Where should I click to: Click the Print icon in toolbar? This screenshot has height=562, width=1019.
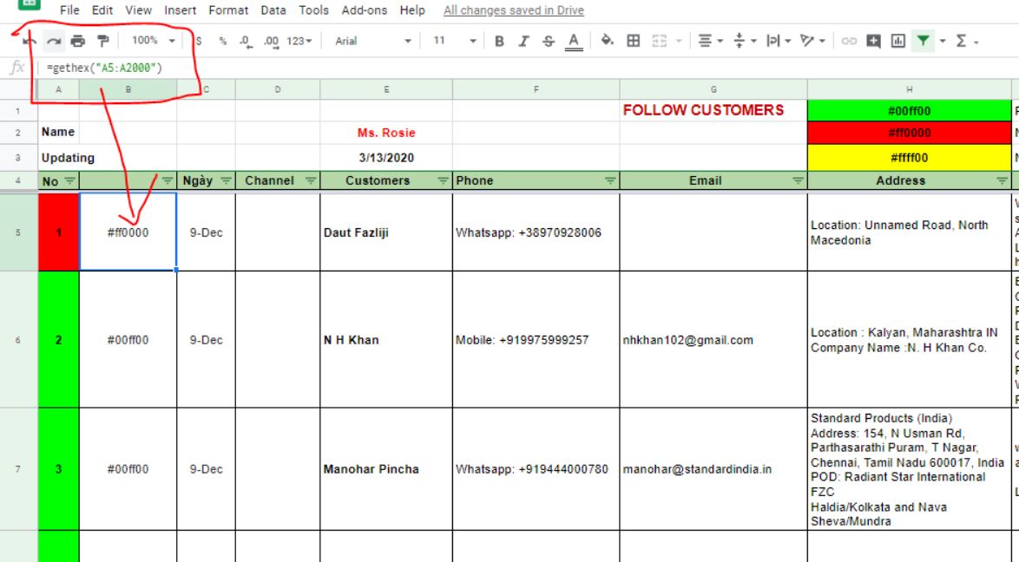[x=78, y=41]
